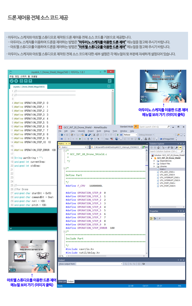Expand Dependencies folder

tap(154, 161)
